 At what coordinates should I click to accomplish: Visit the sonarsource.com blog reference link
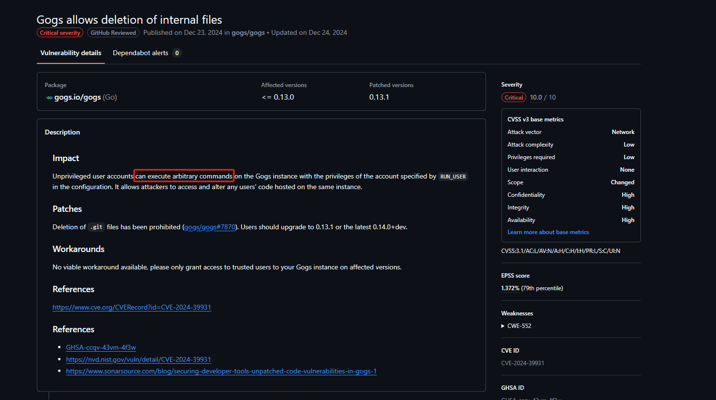(221, 371)
